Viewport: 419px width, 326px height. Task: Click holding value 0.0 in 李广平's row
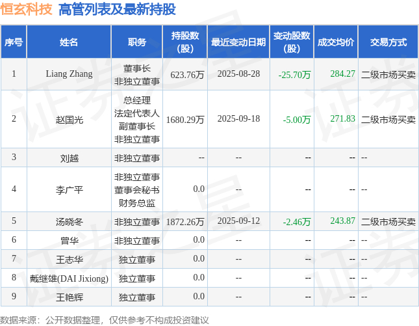click(x=199, y=189)
